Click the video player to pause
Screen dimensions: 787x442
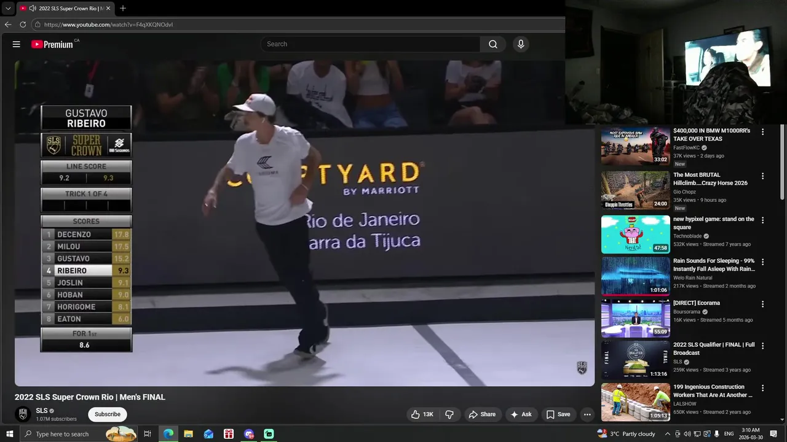pos(304,223)
